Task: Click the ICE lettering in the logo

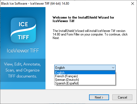Action: coord(23,24)
